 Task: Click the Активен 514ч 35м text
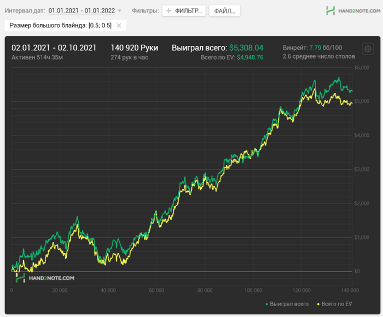(37, 57)
